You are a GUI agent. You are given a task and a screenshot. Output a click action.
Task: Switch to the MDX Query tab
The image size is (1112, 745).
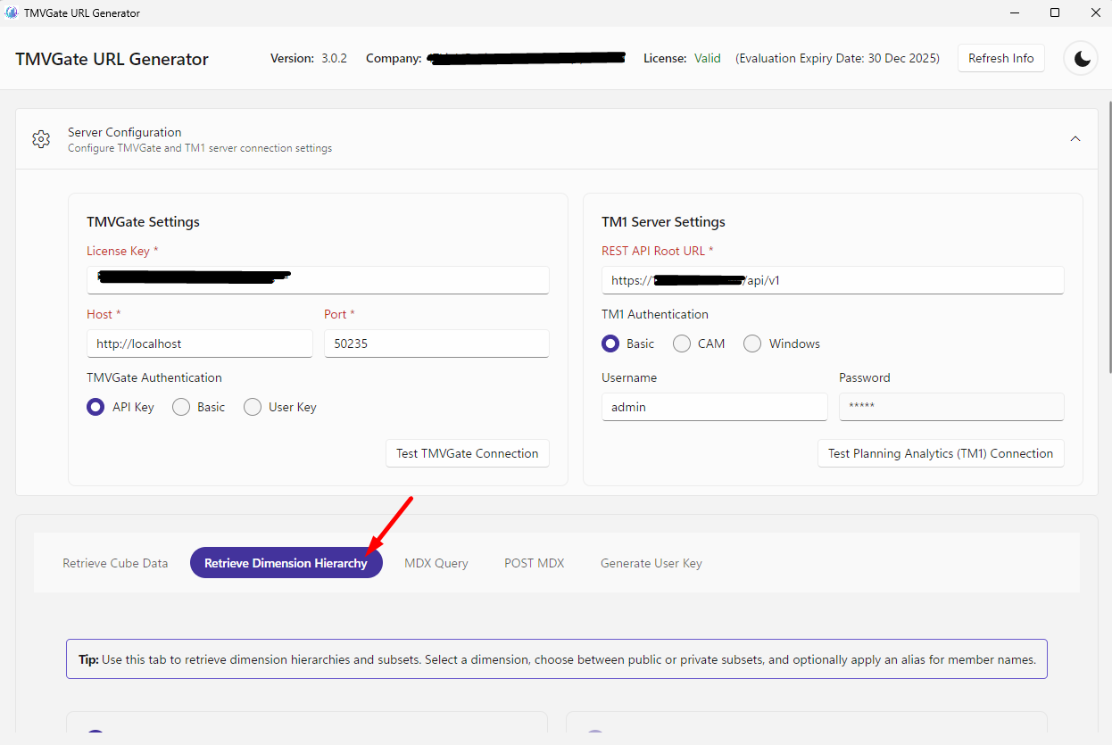436,563
